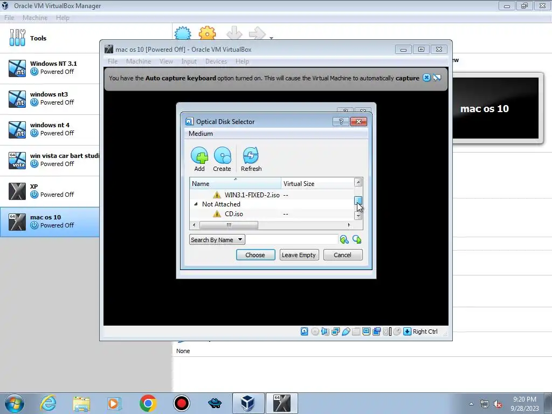The width and height of the screenshot is (552, 414).
Task: Collapse the Not Attached group
Action: coord(196,204)
